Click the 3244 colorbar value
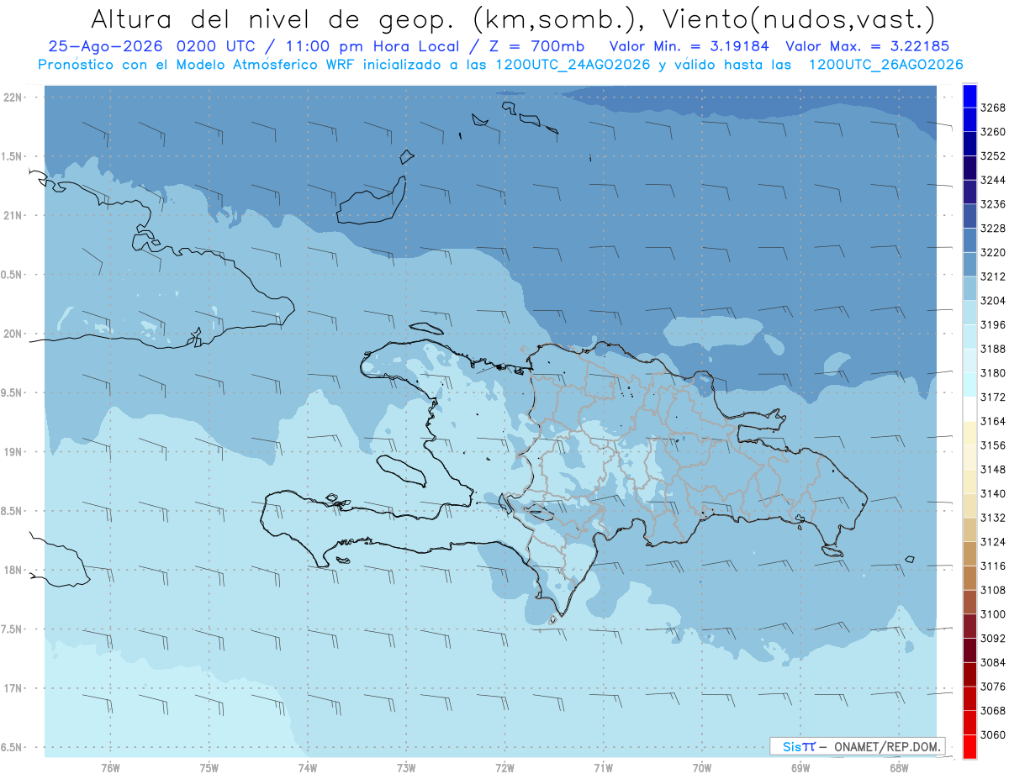This screenshot has width=1009, height=779. pyautogui.click(x=993, y=180)
